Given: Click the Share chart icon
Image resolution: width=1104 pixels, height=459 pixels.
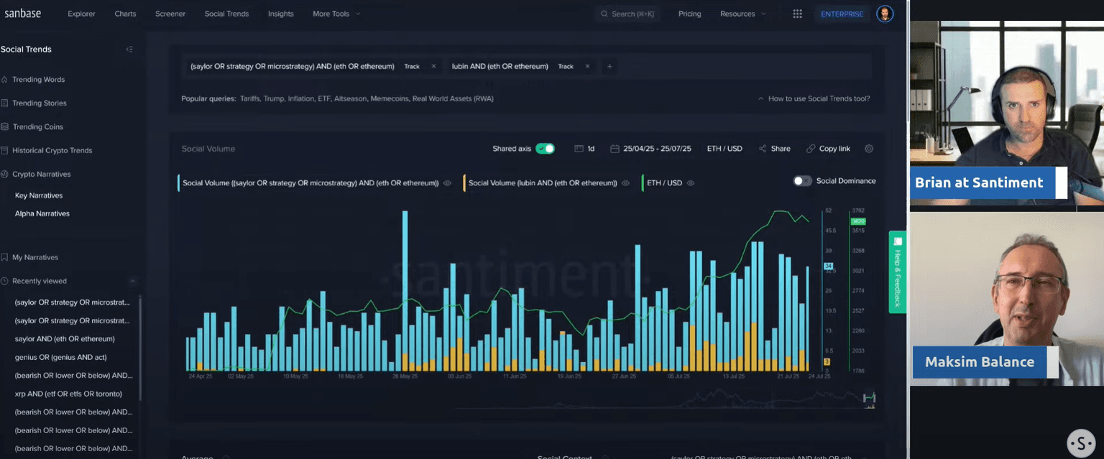Looking at the screenshot, I should [x=774, y=149].
